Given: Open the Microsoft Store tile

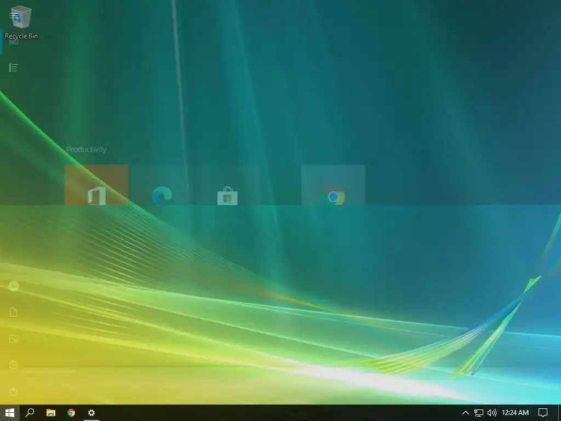Looking at the screenshot, I should (227, 185).
